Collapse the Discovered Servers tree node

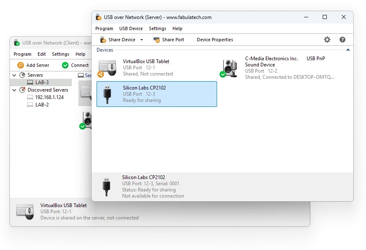(14, 90)
